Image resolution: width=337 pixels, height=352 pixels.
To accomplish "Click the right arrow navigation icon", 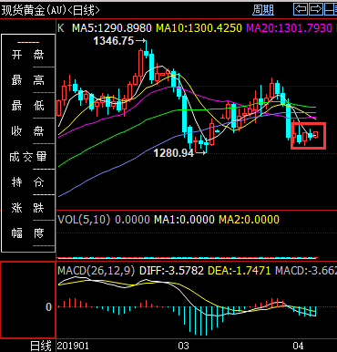I will click(x=316, y=9).
